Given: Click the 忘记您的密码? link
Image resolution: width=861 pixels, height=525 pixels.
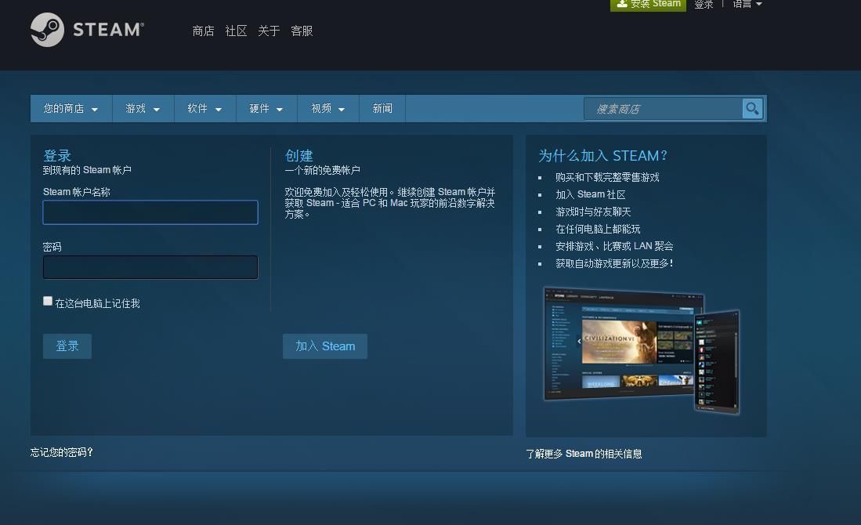Looking at the screenshot, I should 61,452.
